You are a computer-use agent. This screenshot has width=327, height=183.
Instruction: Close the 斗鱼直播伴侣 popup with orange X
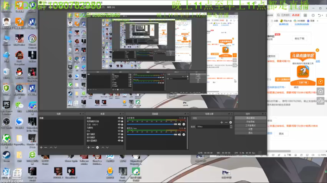[318, 50]
